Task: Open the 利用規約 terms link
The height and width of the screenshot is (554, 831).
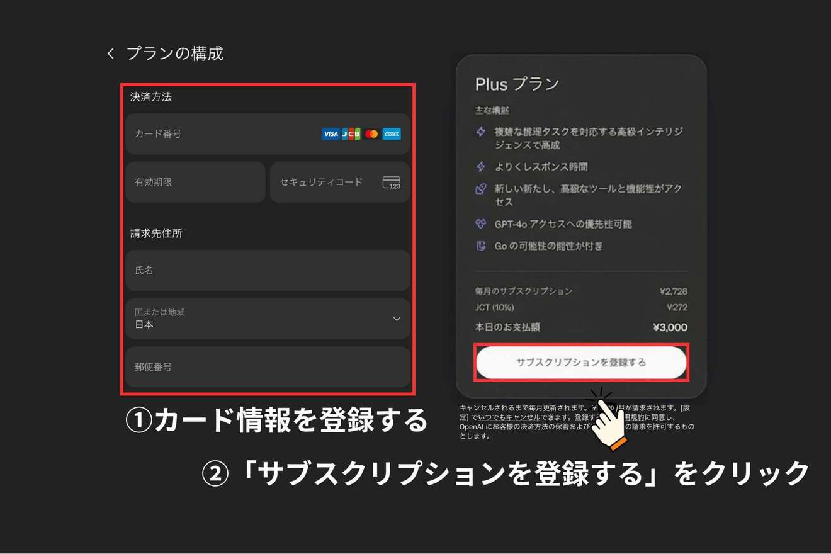Action: point(633,417)
